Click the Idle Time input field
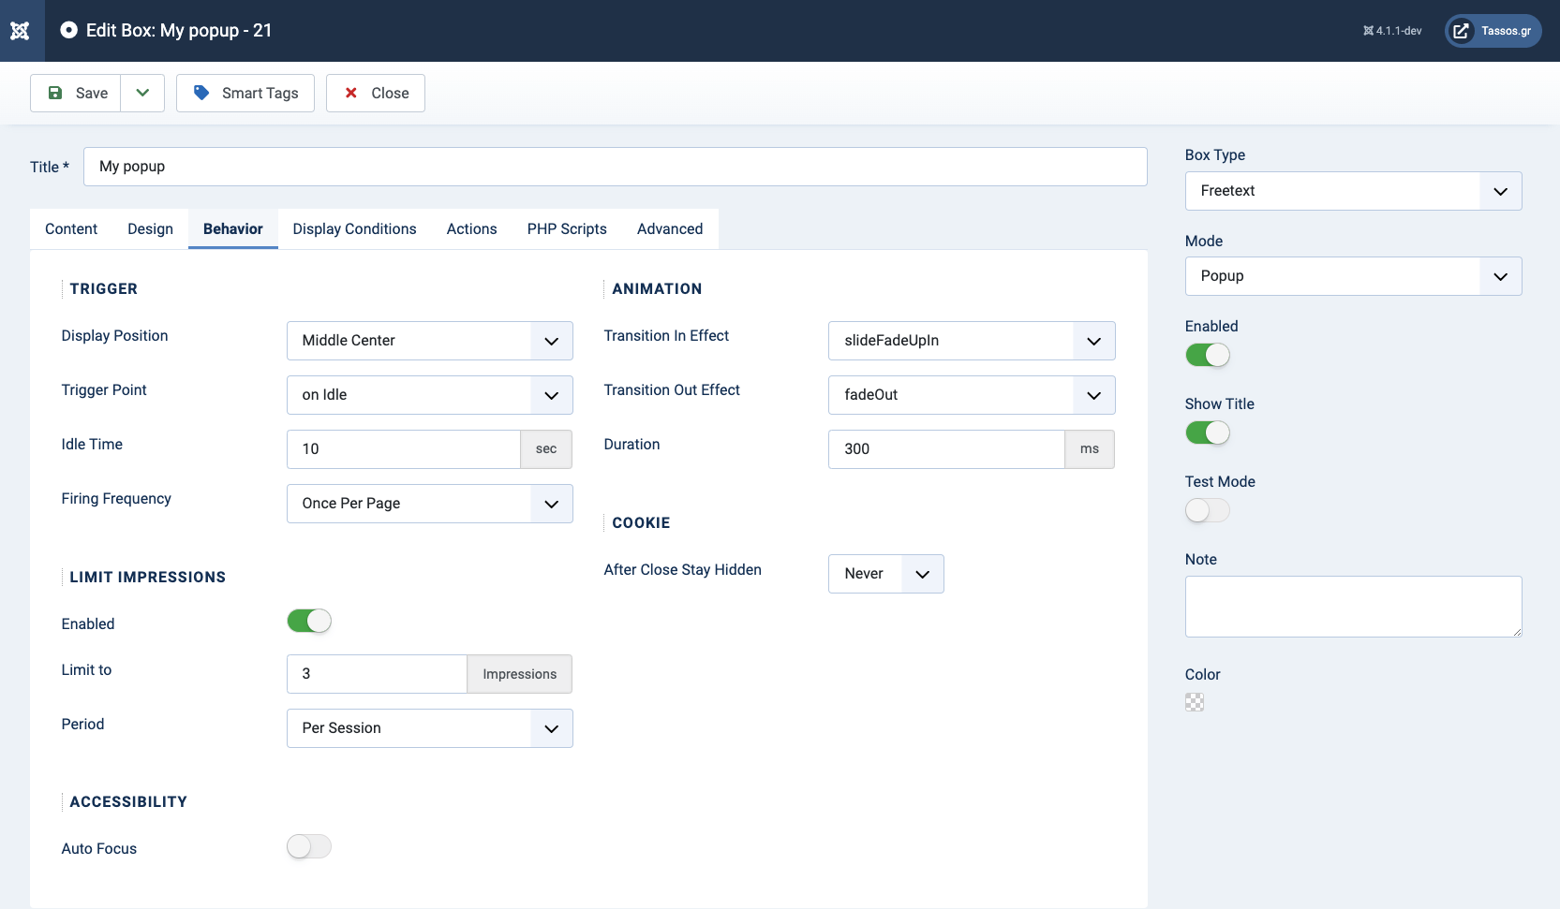Screen dimensions: 1560x909 pos(404,449)
